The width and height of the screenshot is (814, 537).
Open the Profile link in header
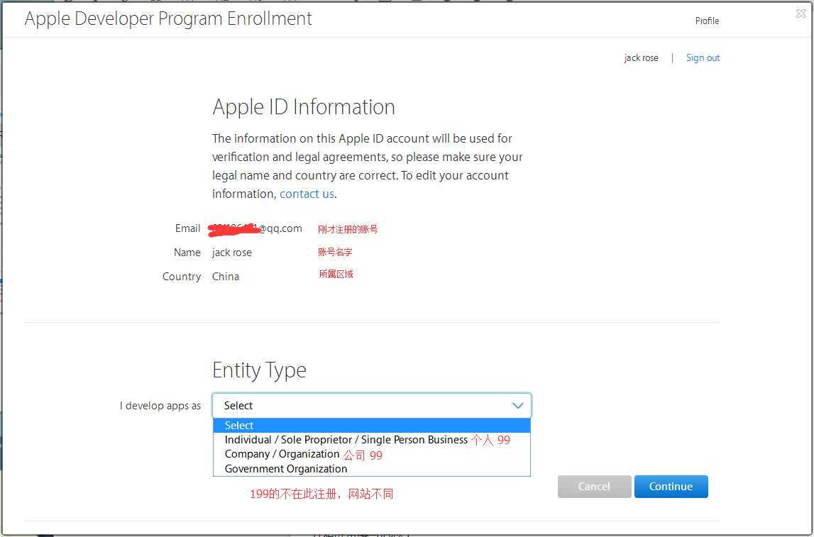pyautogui.click(x=707, y=21)
